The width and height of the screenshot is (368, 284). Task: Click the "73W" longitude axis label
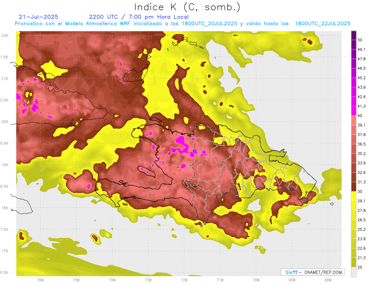click(148, 280)
